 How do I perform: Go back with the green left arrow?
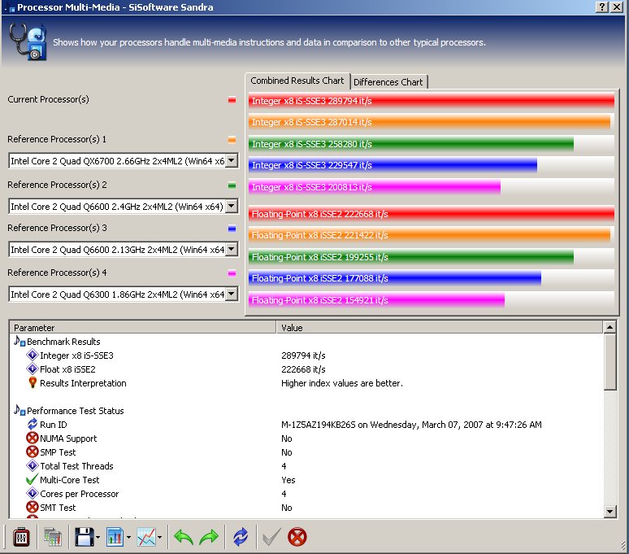pos(184,537)
